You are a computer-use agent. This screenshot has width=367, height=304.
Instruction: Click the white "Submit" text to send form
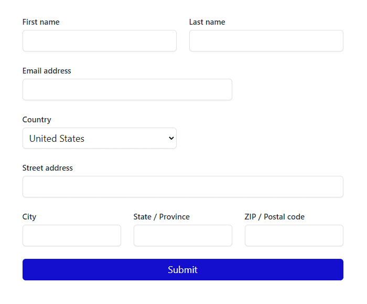182,270
